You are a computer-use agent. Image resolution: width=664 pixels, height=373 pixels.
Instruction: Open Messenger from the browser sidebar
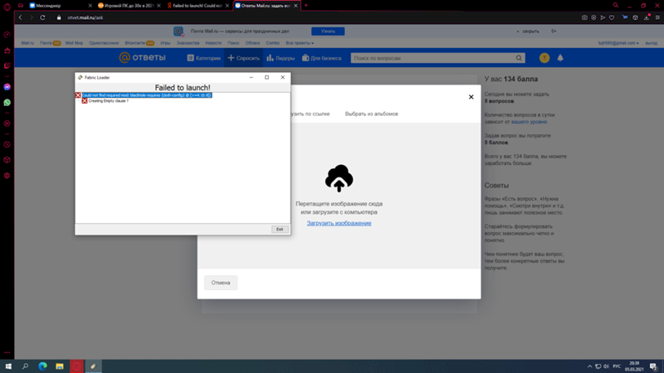(7, 86)
